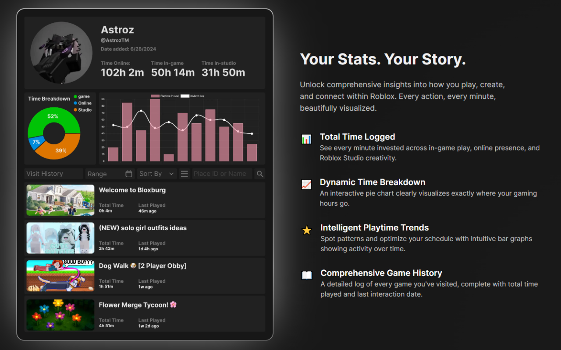Click the Time Breakdown chart title
561x350 pixels.
49,99
